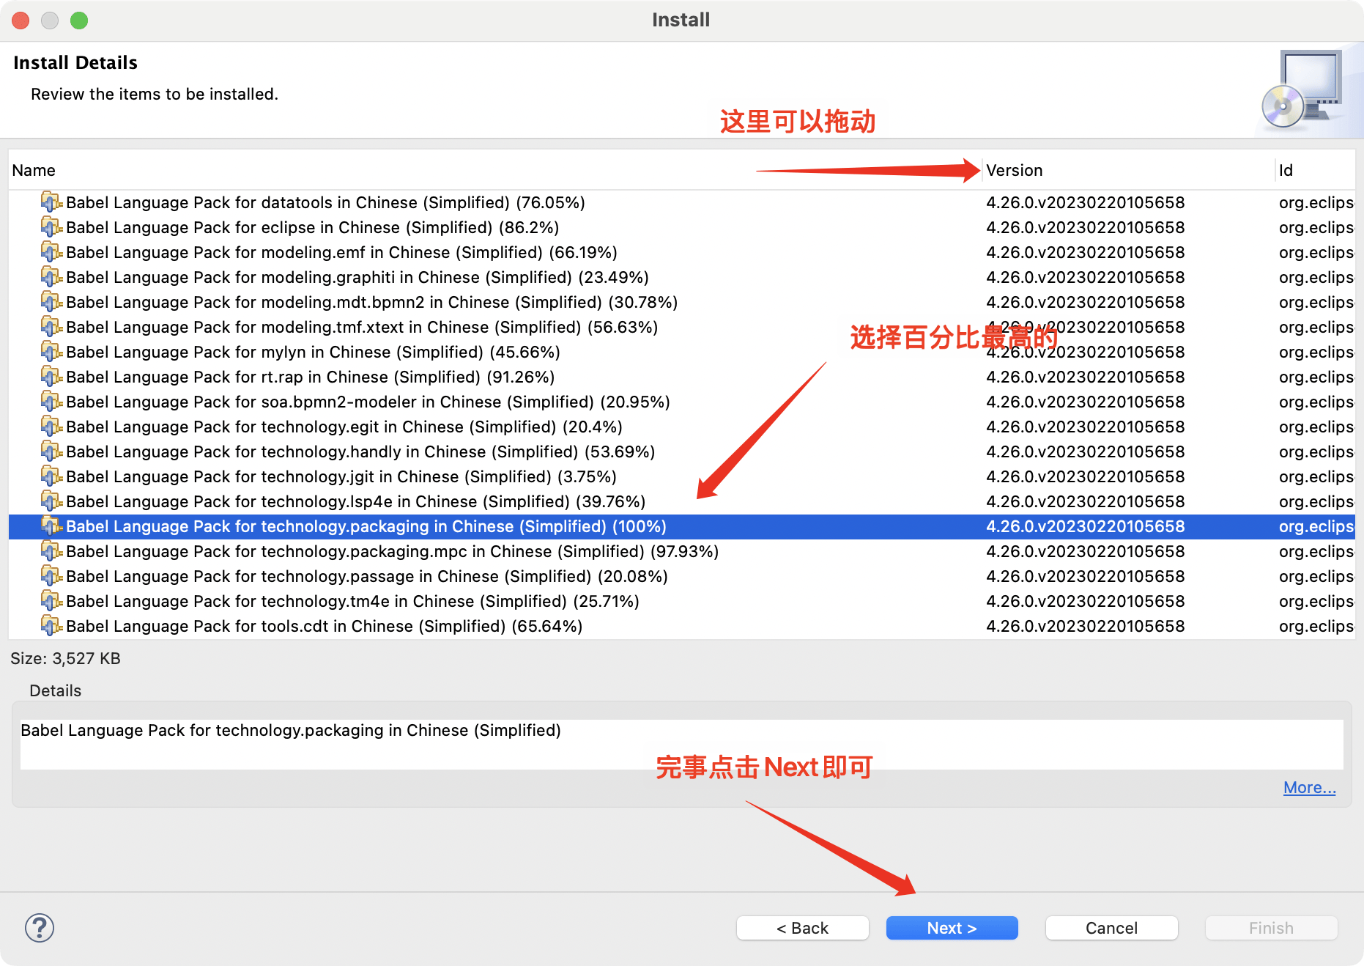
Task: Select the rt.rap in Chinese (91.26%) row
Action: 682,377
